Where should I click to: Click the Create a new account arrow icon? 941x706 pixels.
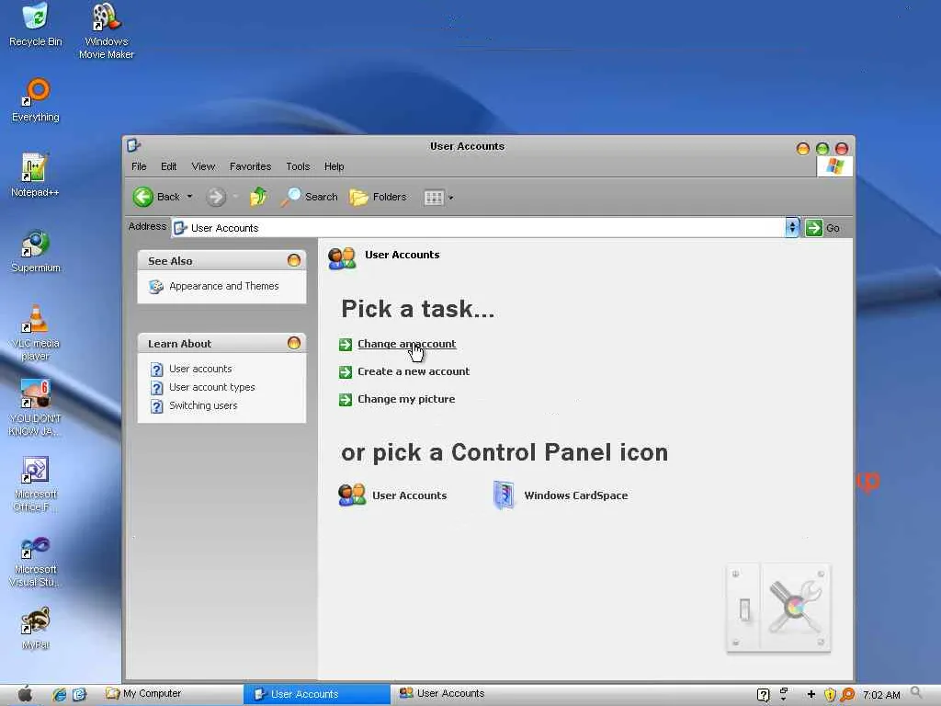click(346, 372)
